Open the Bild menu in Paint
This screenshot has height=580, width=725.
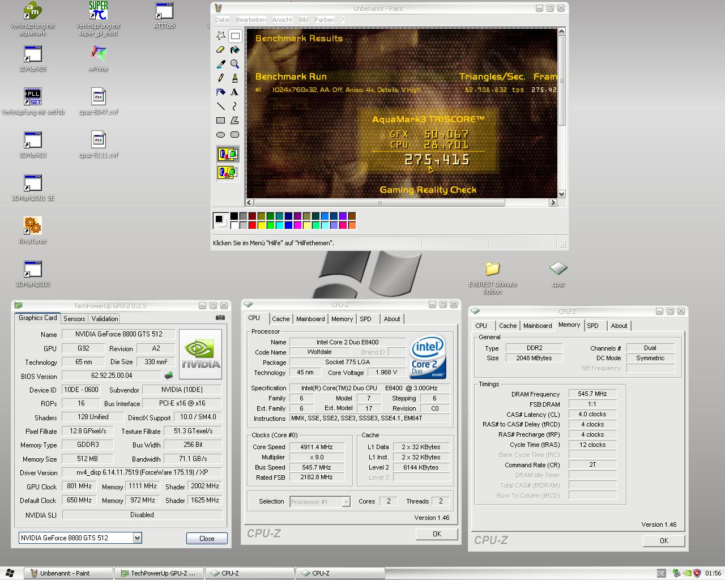(x=304, y=20)
